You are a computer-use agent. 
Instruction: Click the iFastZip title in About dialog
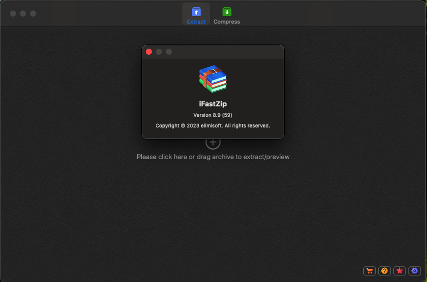pyautogui.click(x=212, y=104)
